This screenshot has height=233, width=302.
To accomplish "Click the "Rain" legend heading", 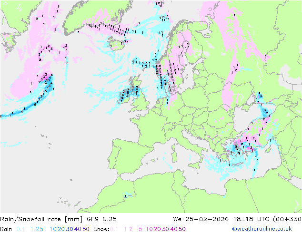I will pos(6,229).
